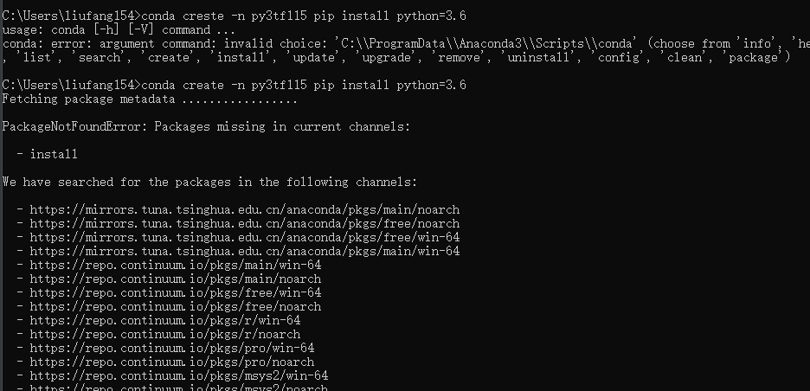810x391 pixels.
Task: Click the missing package entry '- install'
Action: pyautogui.click(x=47, y=154)
